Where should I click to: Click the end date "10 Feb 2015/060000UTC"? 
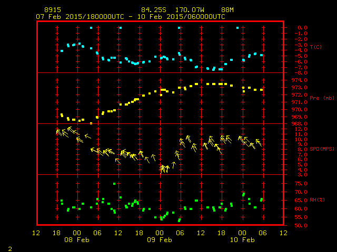(181, 17)
